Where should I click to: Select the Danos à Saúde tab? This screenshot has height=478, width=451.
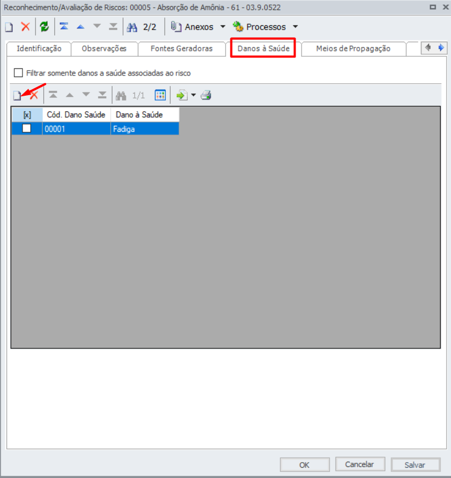pos(263,48)
